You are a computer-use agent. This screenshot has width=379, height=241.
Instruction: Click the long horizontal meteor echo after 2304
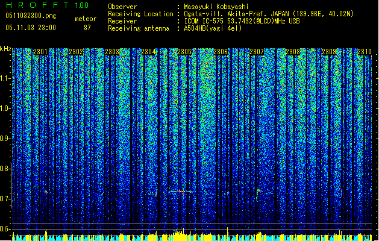coord(181,192)
